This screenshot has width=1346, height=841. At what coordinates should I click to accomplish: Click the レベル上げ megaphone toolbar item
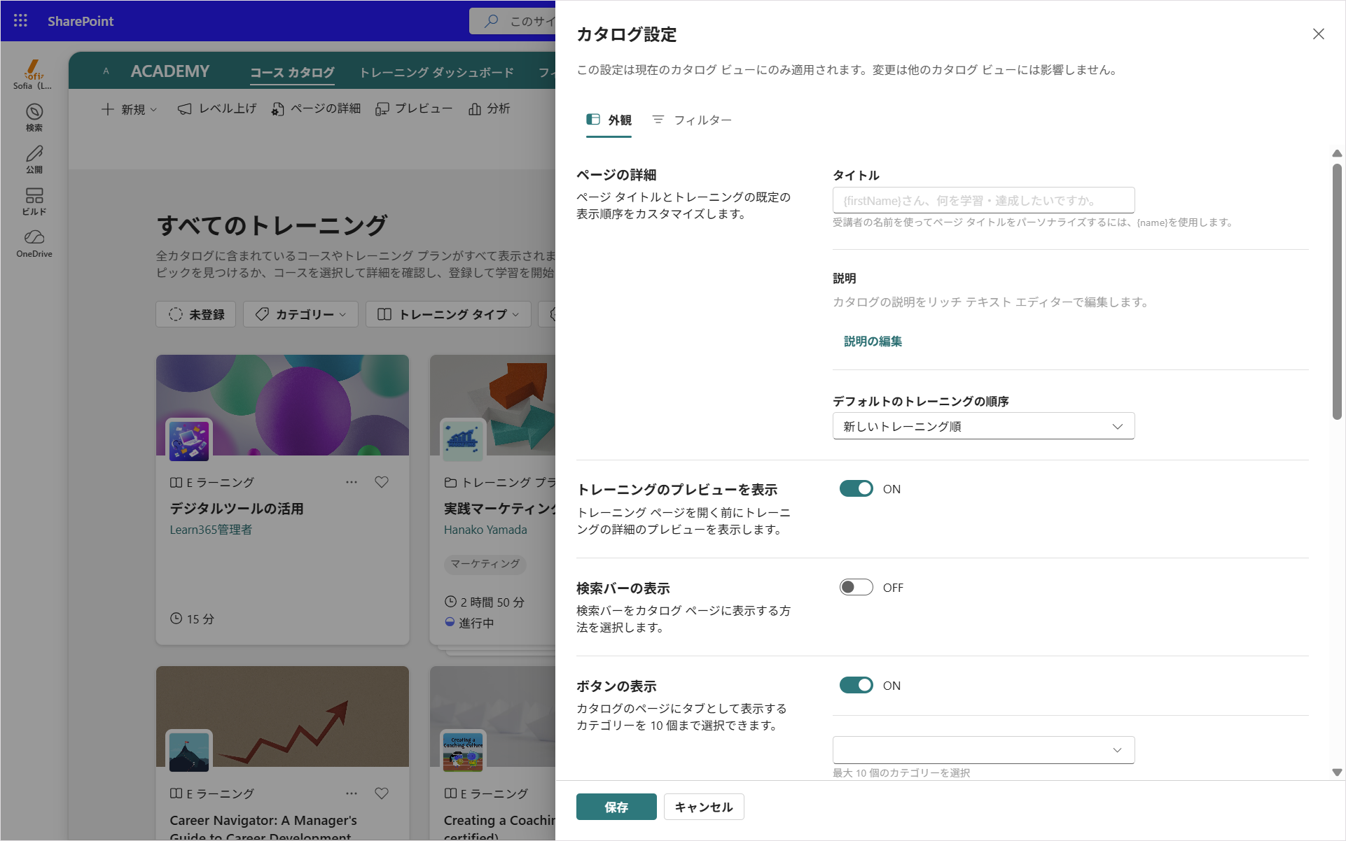pos(217,108)
